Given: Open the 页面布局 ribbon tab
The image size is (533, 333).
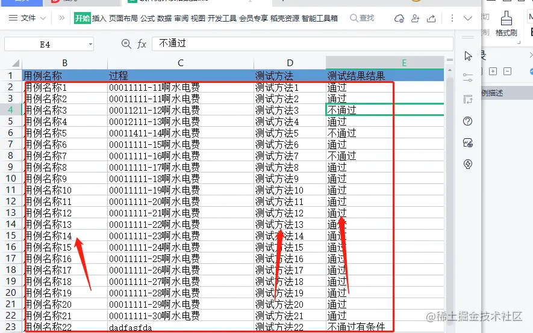Looking at the screenshot, I should click(123, 18).
